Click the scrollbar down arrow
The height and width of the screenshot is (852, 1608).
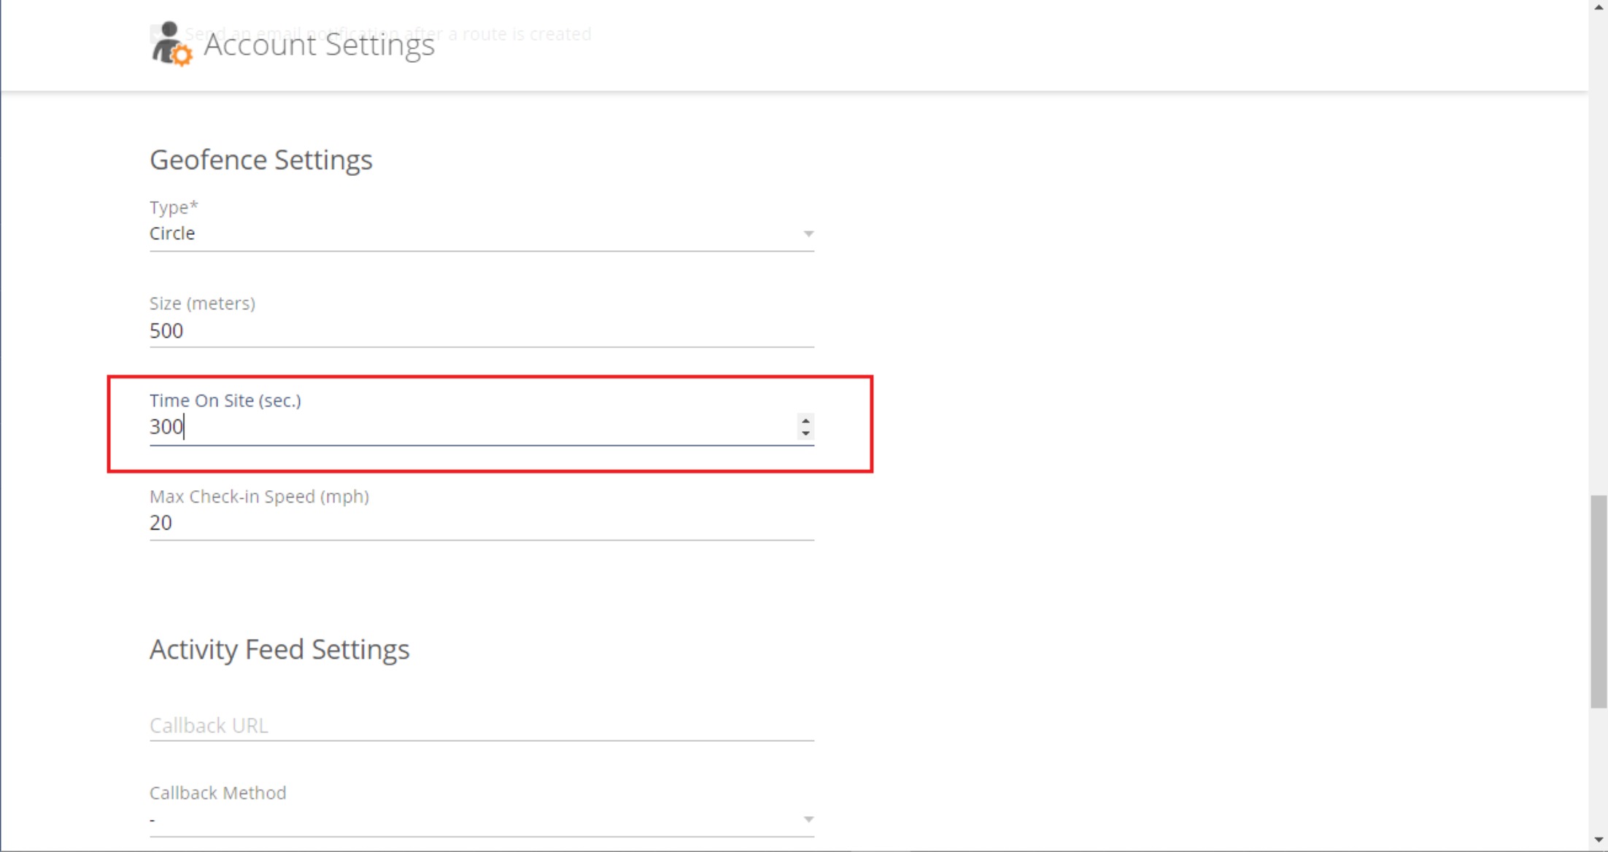(x=1599, y=840)
